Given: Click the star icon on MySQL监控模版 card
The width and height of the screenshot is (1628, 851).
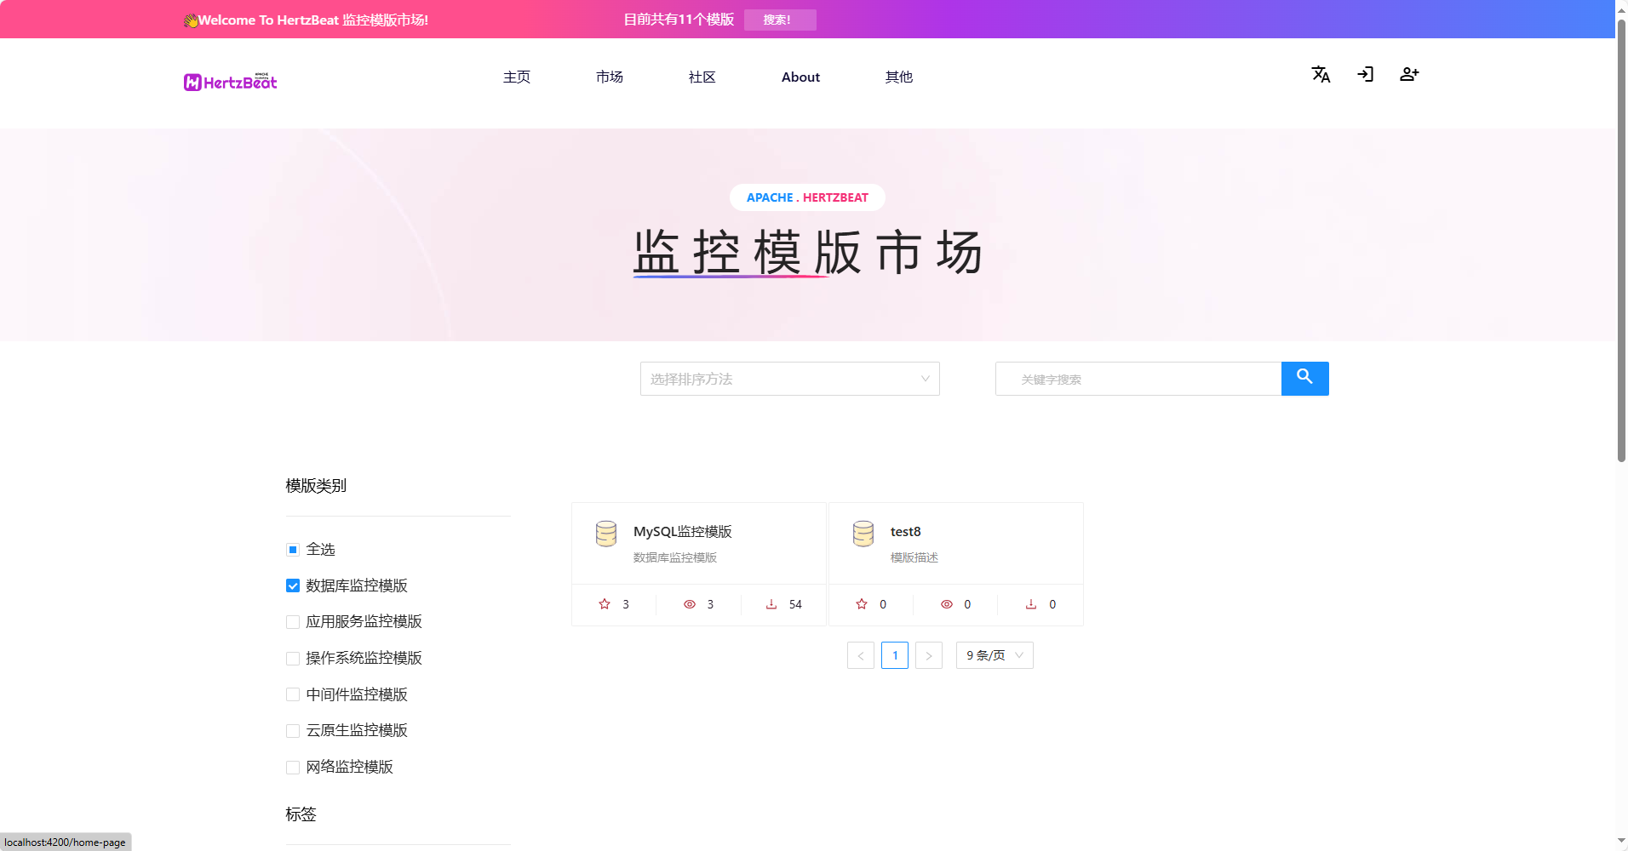Looking at the screenshot, I should point(605,604).
